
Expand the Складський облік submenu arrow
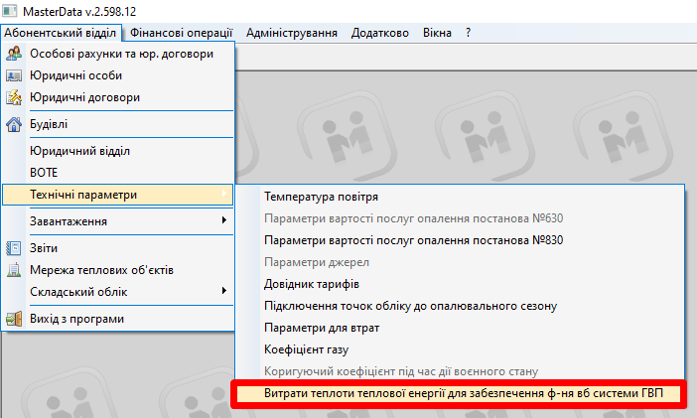(x=224, y=291)
